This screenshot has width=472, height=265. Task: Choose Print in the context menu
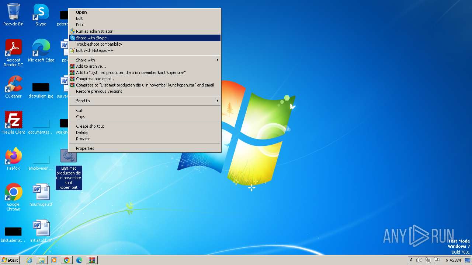[145, 25]
